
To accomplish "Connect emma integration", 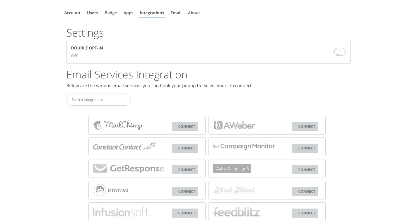I will click(x=185, y=191).
